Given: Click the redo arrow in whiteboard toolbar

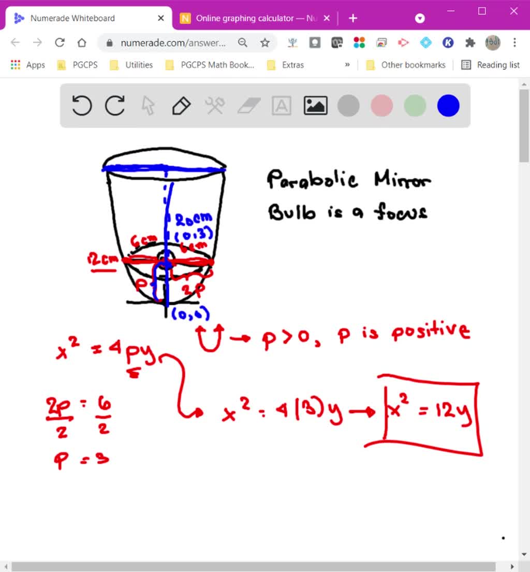Looking at the screenshot, I should pyautogui.click(x=115, y=106).
